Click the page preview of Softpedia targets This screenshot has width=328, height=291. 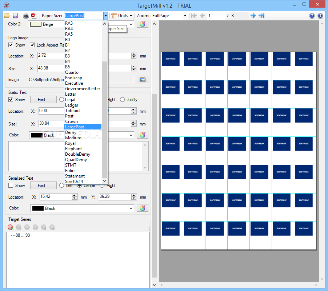239,151
